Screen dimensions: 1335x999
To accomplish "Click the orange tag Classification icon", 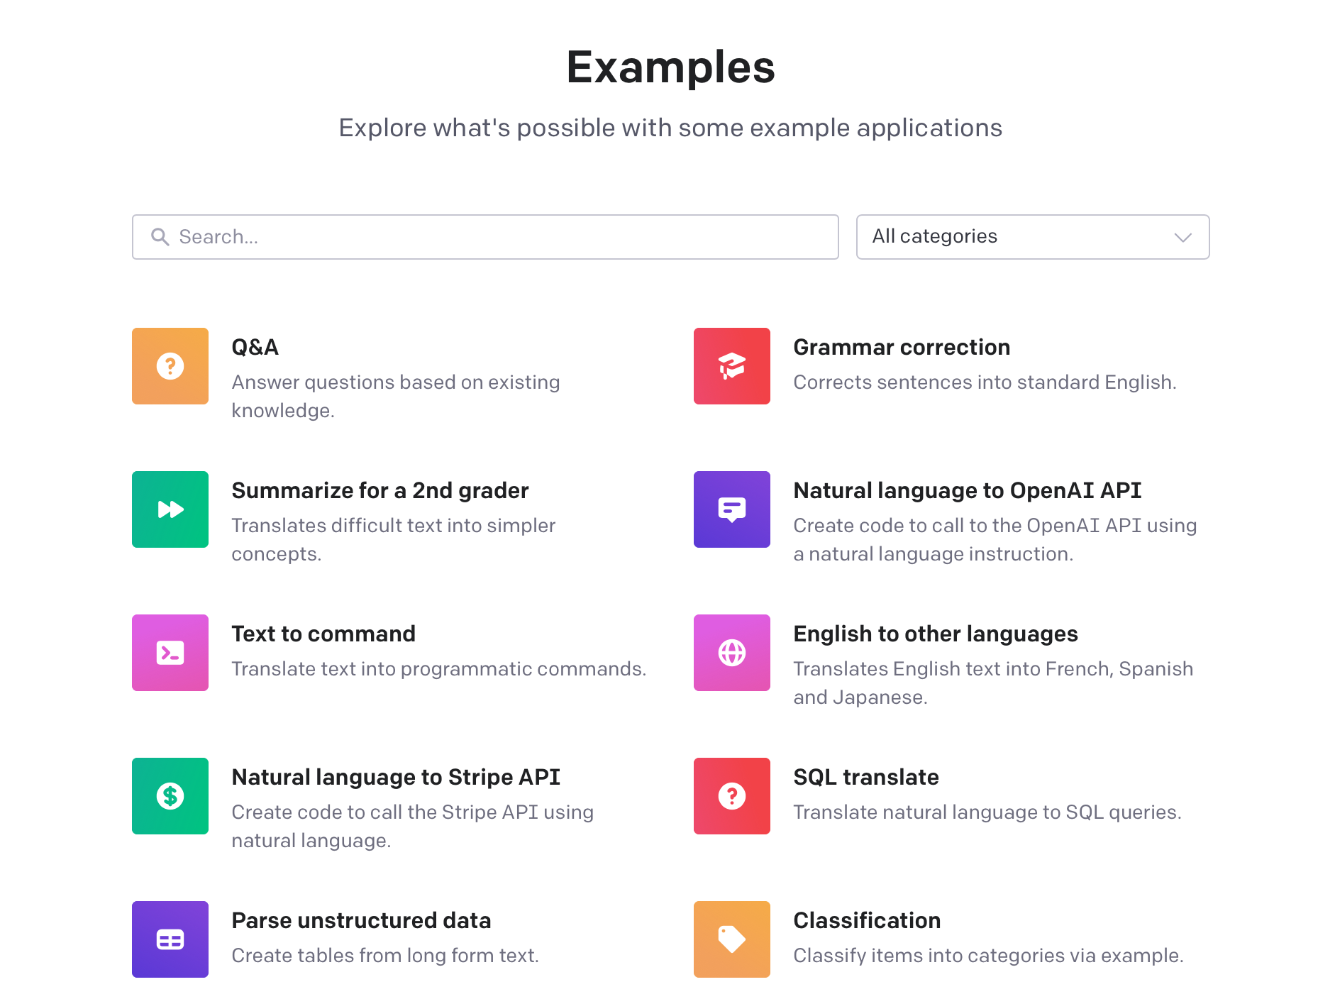I will (732, 939).
